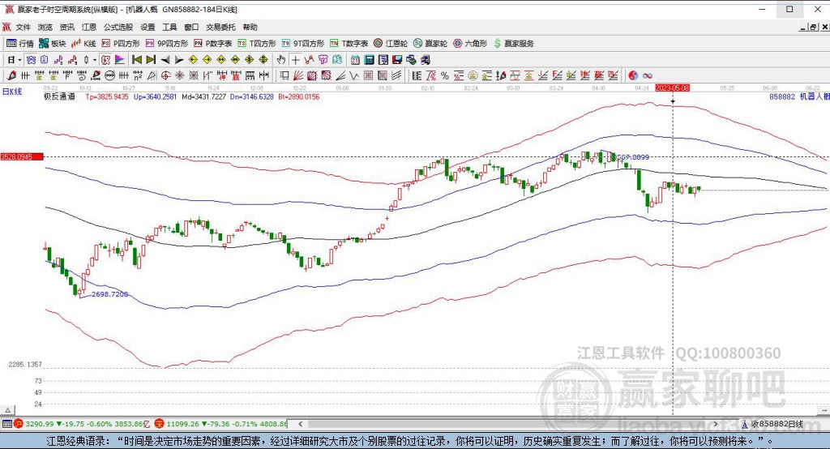
Task: Click the 日K线 period label
Action: click(11, 92)
